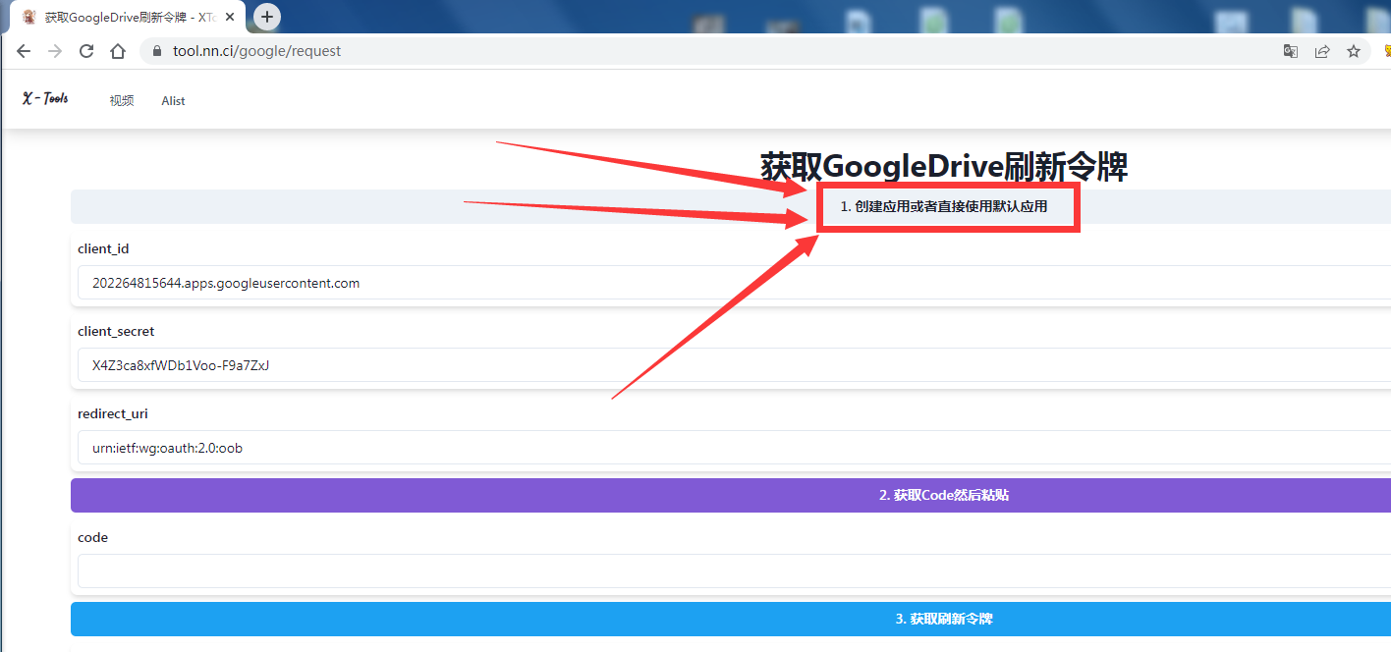Go to the browser home page

[118, 51]
